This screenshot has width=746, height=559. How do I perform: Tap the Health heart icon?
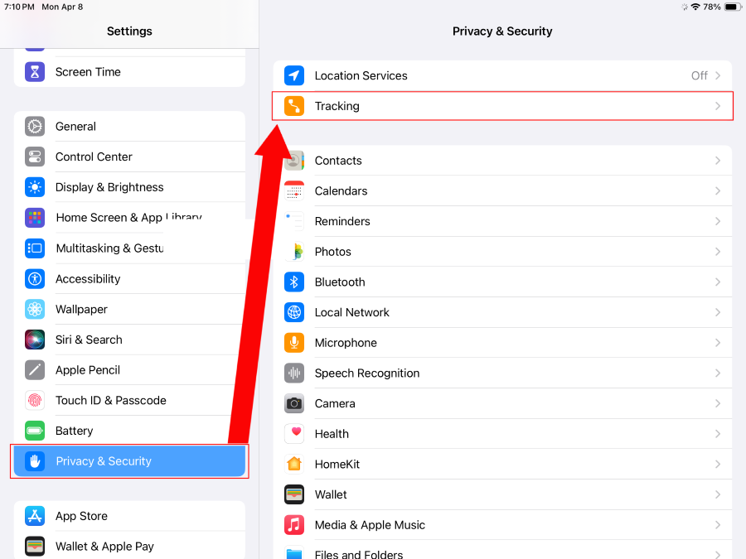294,434
